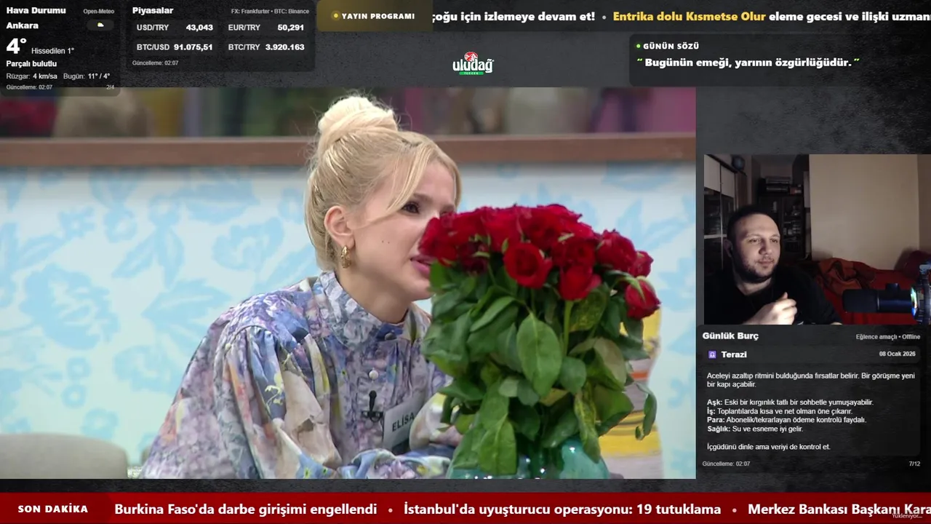This screenshot has width=931, height=524.
Task: Select the USD/TRY rate row
Action: (x=175, y=28)
